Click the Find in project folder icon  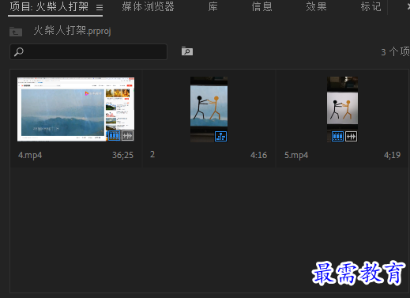(x=187, y=51)
